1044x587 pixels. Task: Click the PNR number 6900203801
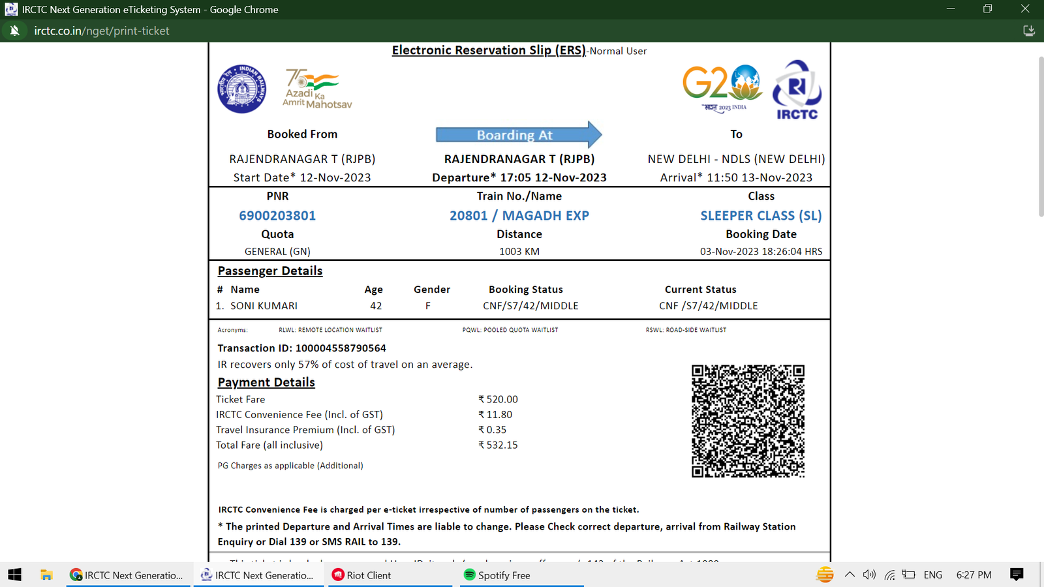277,216
